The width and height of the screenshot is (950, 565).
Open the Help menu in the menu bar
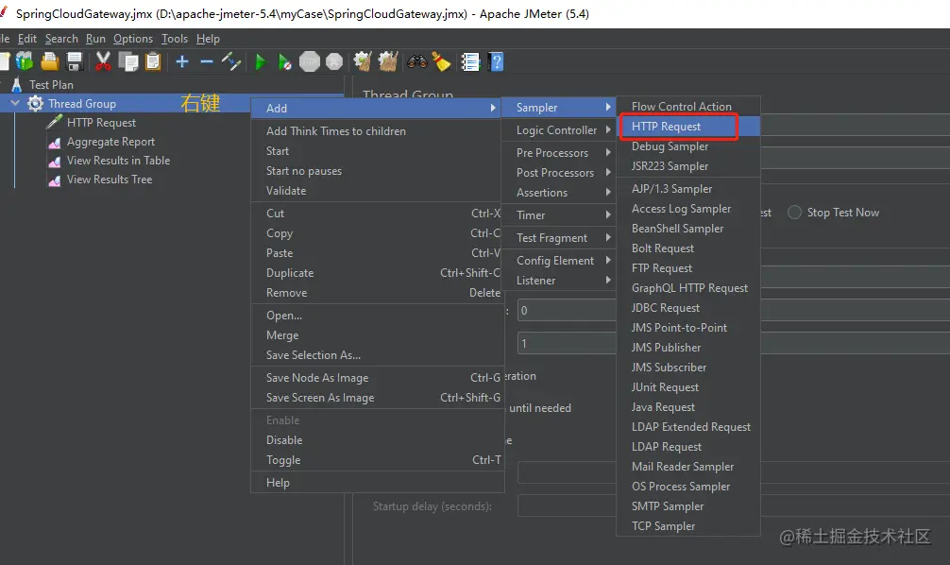[208, 39]
